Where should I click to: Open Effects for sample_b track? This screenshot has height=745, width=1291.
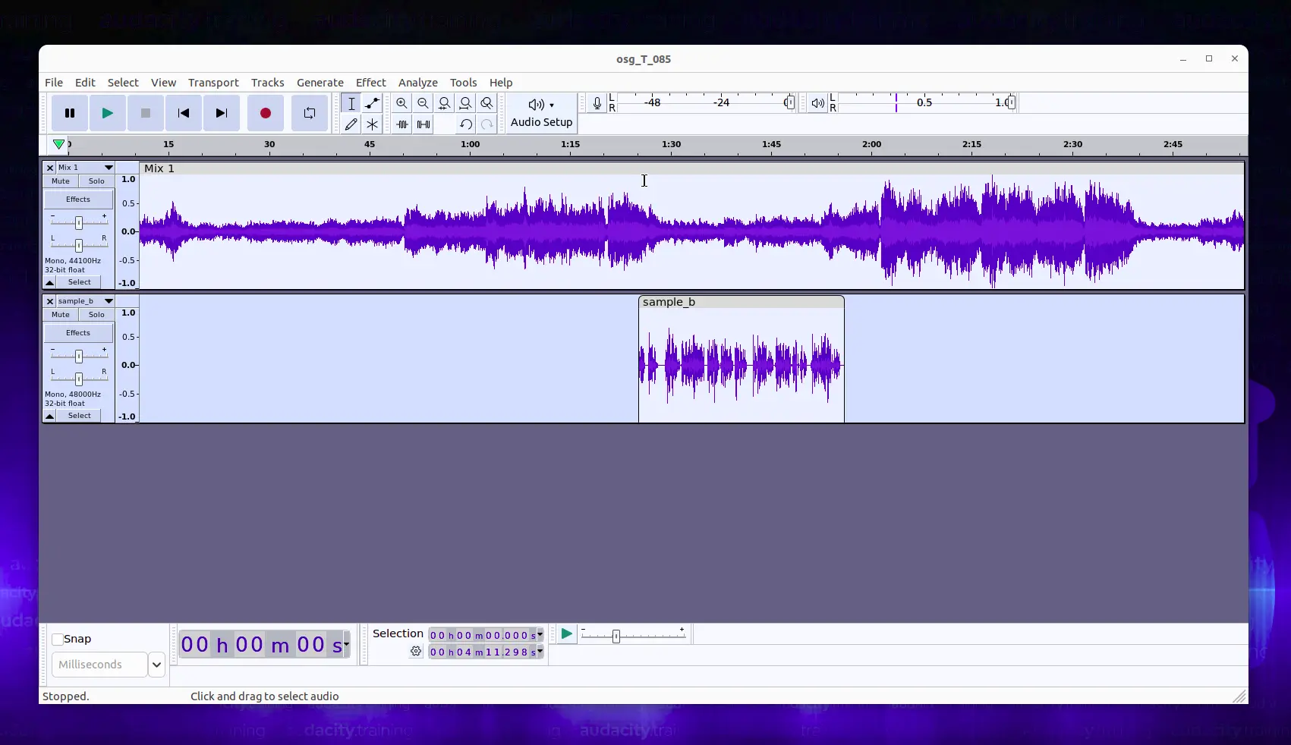(78, 333)
